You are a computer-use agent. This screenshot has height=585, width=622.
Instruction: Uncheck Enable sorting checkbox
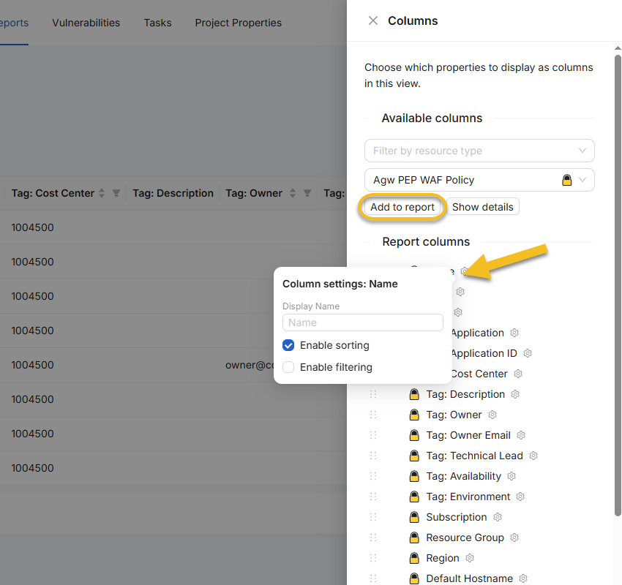pos(288,345)
